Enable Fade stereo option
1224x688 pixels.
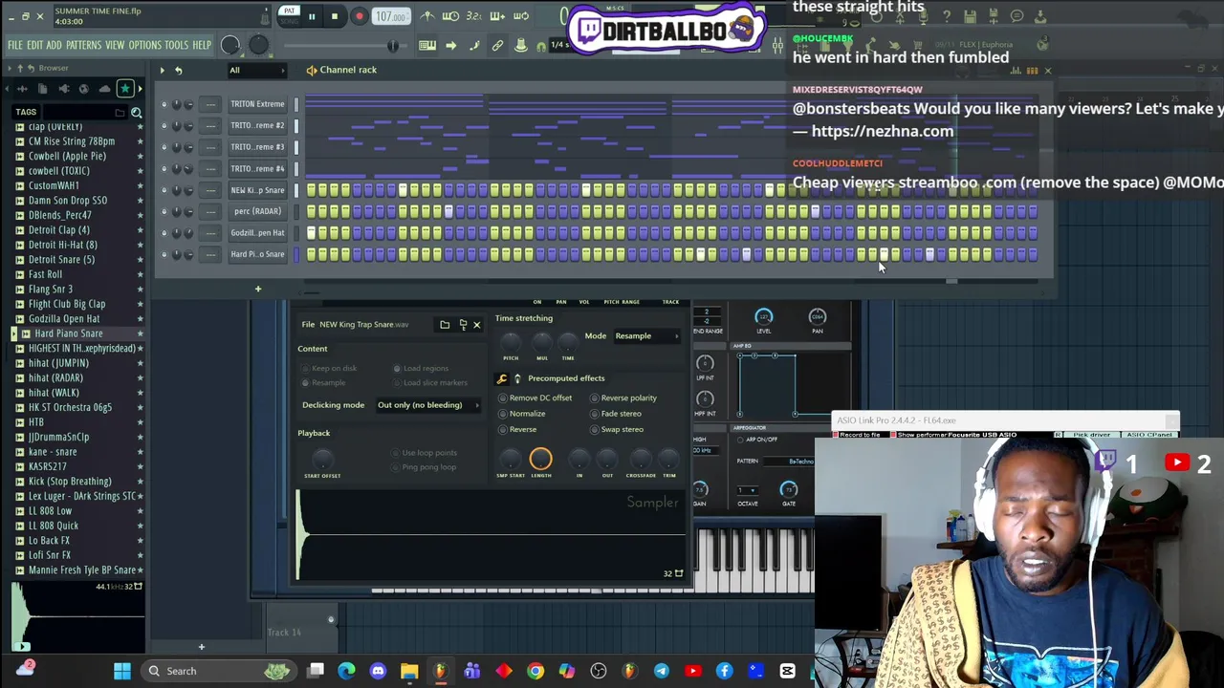[616, 414]
